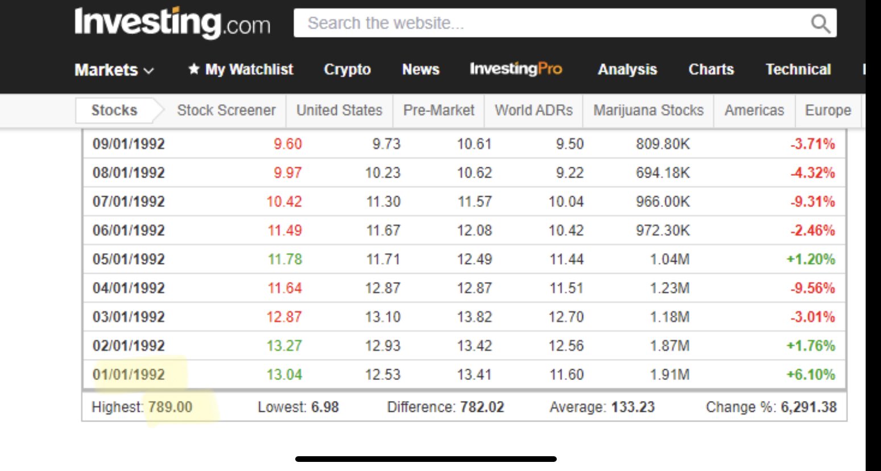Focus the Search the website field
This screenshot has height=471, width=881.
click(x=565, y=23)
